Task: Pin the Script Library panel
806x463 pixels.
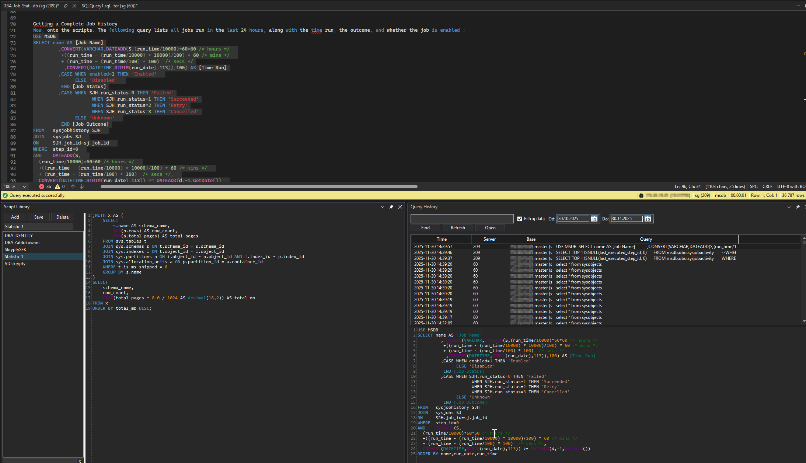Action: (391, 207)
